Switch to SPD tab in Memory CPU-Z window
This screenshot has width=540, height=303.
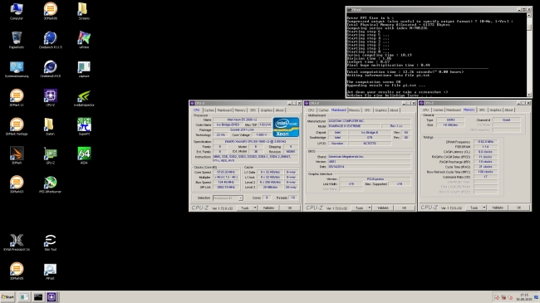tap(482, 110)
